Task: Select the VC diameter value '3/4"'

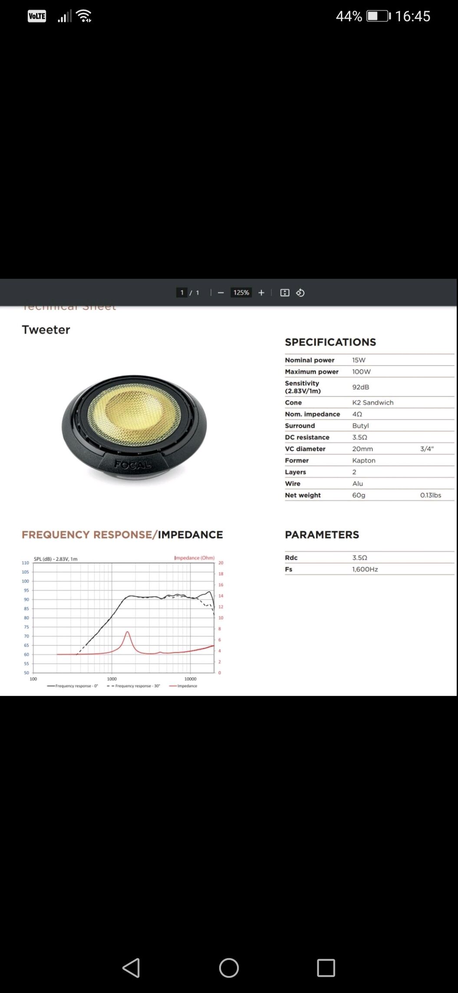Action: (427, 449)
